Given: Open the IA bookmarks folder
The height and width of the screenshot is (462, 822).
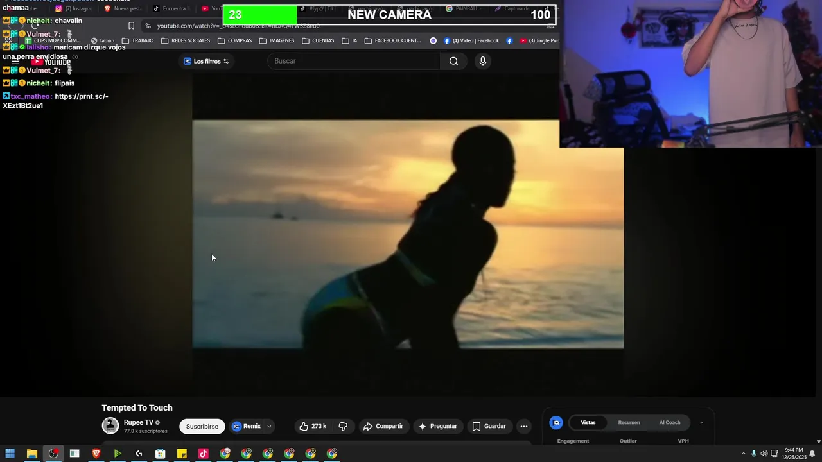Looking at the screenshot, I should [349, 40].
